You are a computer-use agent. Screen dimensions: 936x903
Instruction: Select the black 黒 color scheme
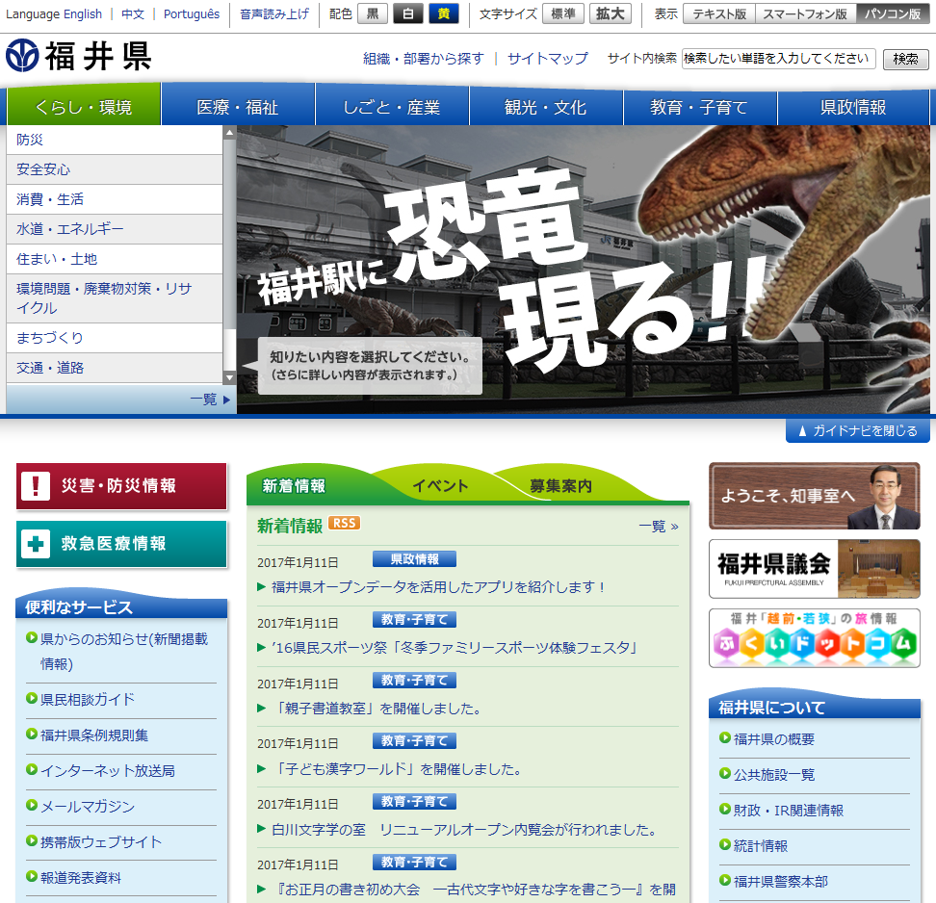[x=373, y=13]
